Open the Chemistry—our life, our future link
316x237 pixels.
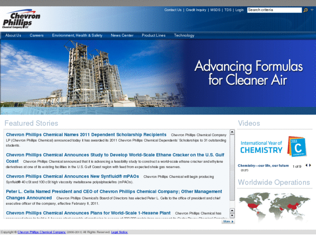[x=263, y=166]
